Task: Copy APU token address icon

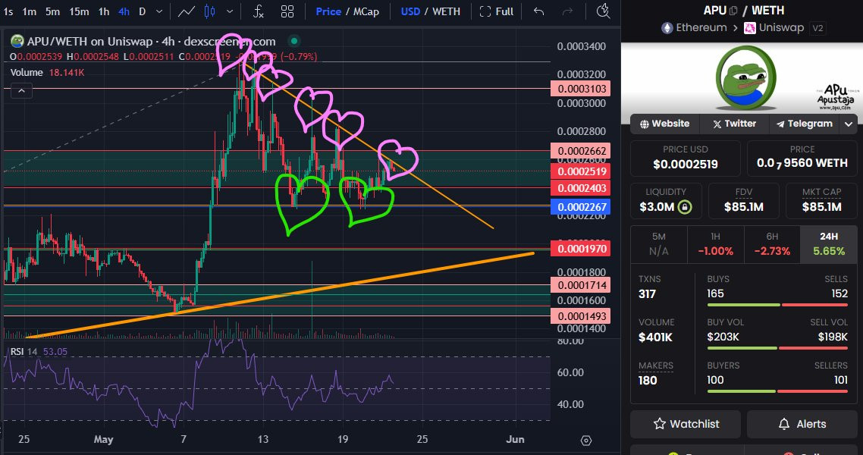Action: tap(733, 11)
